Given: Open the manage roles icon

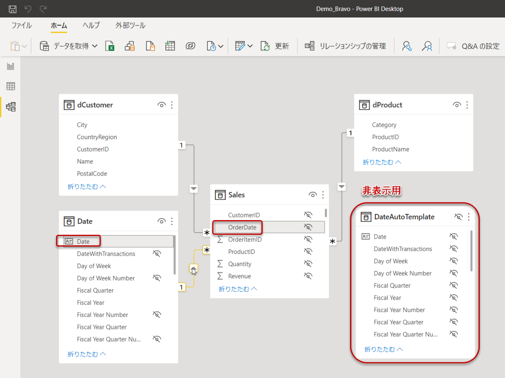Looking at the screenshot, I should (x=407, y=46).
